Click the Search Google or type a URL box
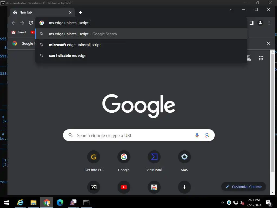Viewport: 277px width, 208px height. (139, 135)
